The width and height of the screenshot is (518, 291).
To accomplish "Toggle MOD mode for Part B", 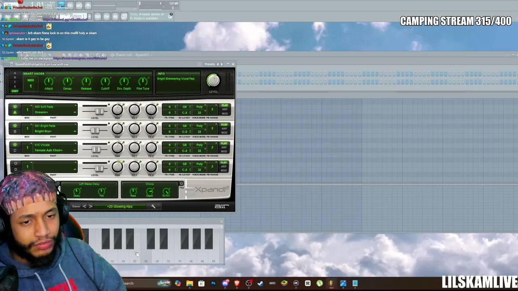I will (x=224, y=133).
